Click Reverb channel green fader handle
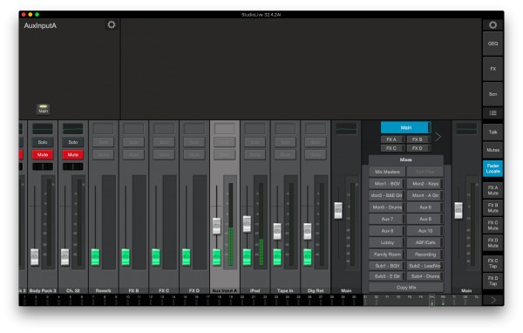 point(95,256)
